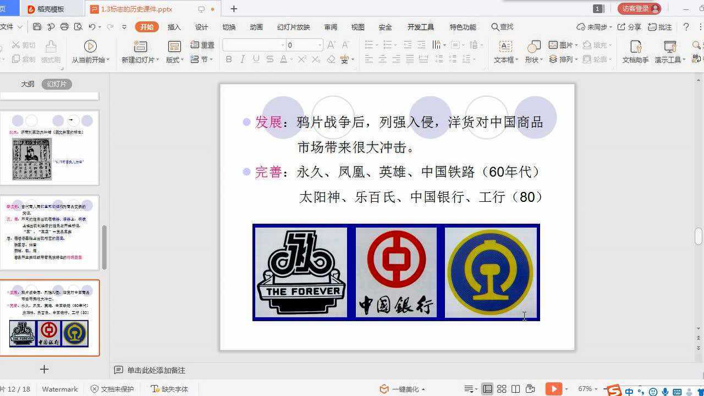
Task: Open the font size combo box
Action: point(304,45)
